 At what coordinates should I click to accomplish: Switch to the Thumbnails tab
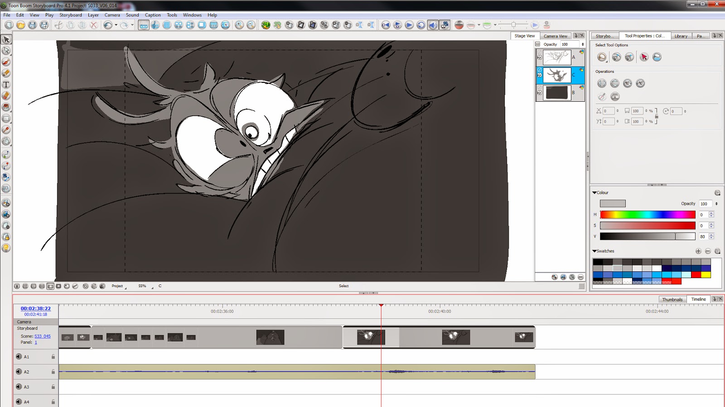tap(672, 299)
